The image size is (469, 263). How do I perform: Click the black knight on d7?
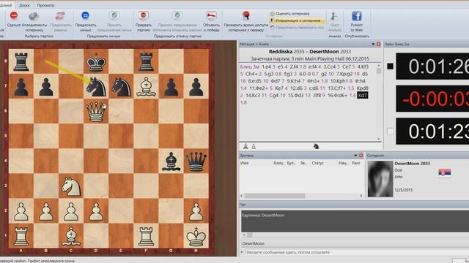click(x=96, y=87)
